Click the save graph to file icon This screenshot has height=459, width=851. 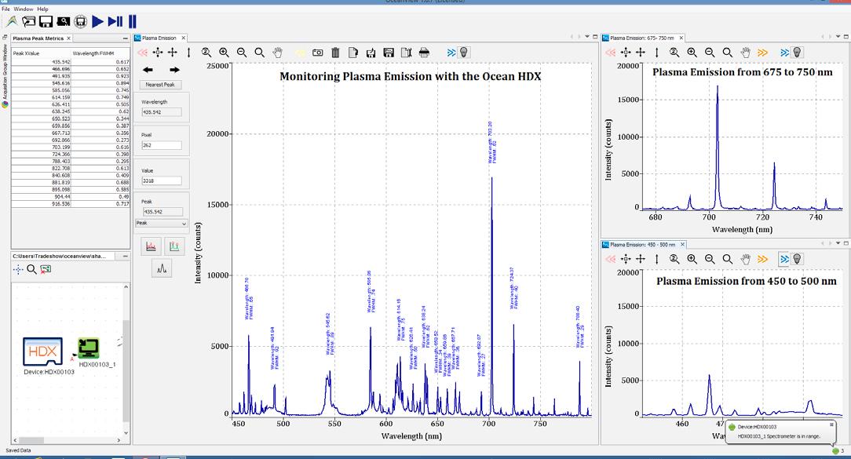[371, 53]
